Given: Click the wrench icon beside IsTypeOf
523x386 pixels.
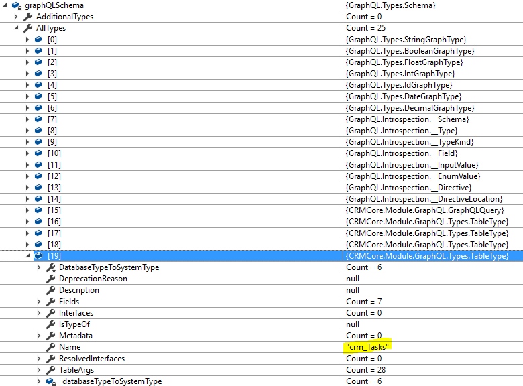Looking at the screenshot, I should click(x=51, y=324).
